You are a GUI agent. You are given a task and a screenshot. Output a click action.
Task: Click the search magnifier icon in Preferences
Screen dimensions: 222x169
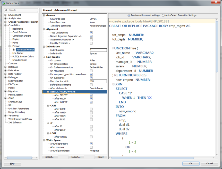[6, 10]
